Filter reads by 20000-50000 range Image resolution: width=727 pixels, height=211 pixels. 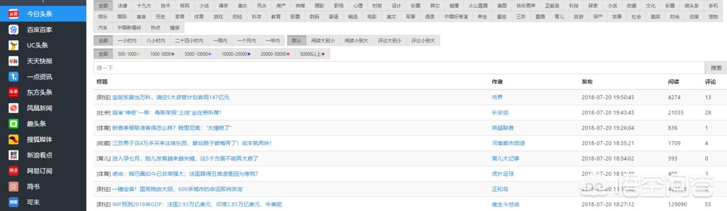275,54
